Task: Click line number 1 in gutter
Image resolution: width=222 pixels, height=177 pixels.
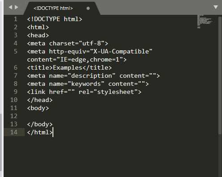Action: pyautogui.click(x=16, y=19)
